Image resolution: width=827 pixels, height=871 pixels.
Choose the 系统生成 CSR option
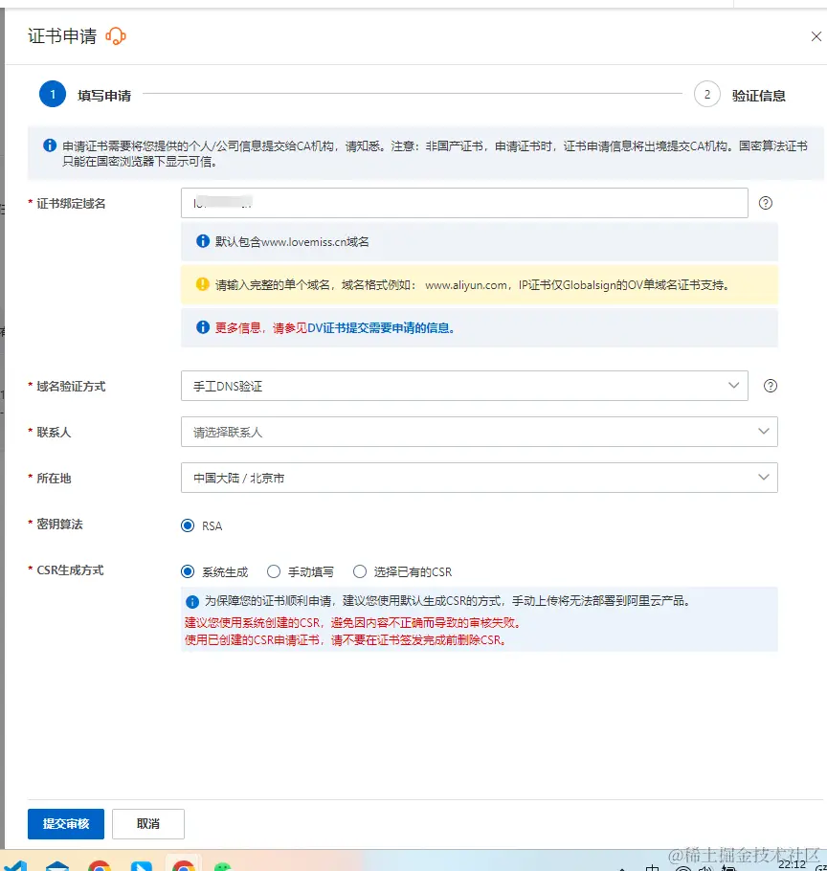pos(188,571)
